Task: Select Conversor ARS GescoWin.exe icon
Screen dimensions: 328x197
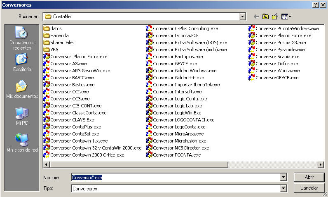Action: [x=47, y=71]
